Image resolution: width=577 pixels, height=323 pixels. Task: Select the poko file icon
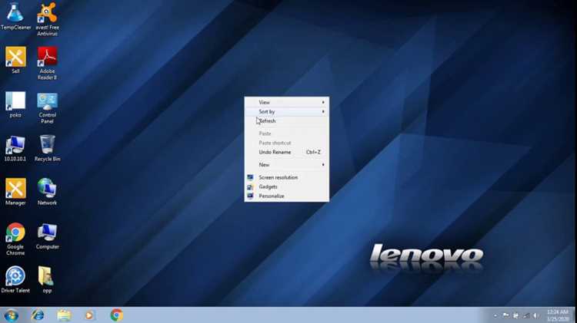pos(15,104)
